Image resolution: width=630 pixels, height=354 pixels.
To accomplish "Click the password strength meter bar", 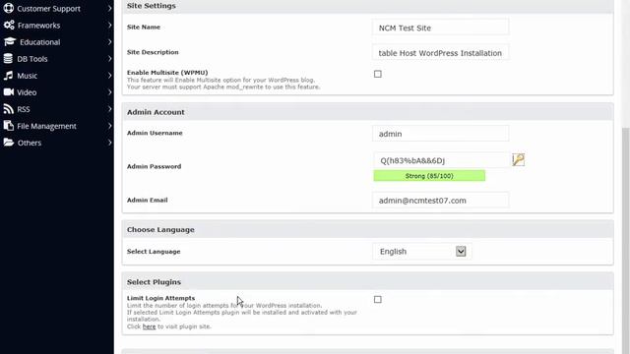I will click(x=429, y=176).
